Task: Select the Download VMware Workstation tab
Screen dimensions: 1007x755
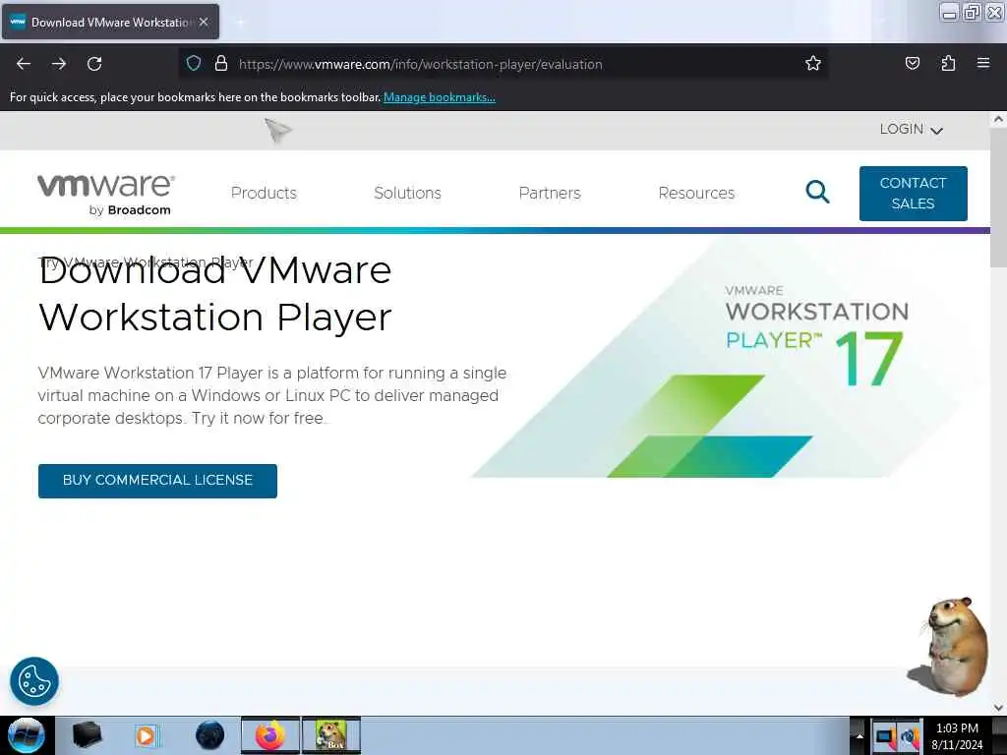Action: (110, 22)
